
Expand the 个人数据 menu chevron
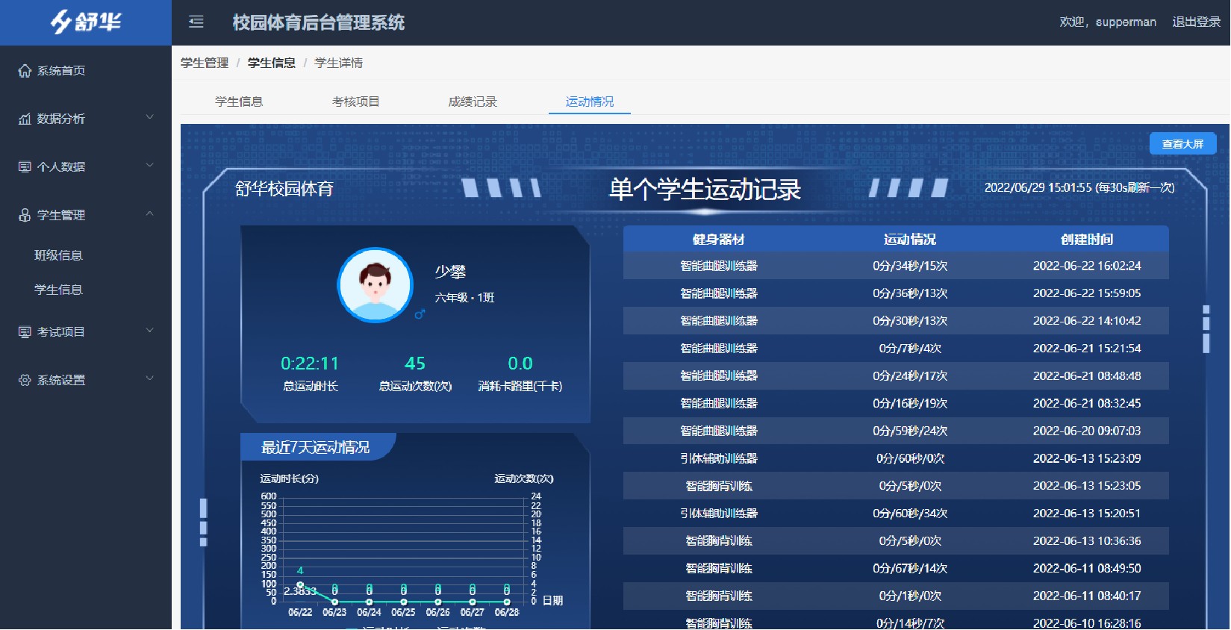click(x=149, y=165)
